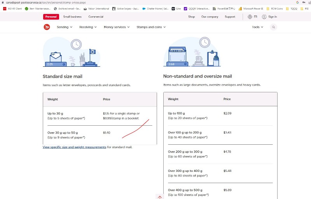
Task: Click the $5.48 price cell
Action: click(x=227, y=171)
